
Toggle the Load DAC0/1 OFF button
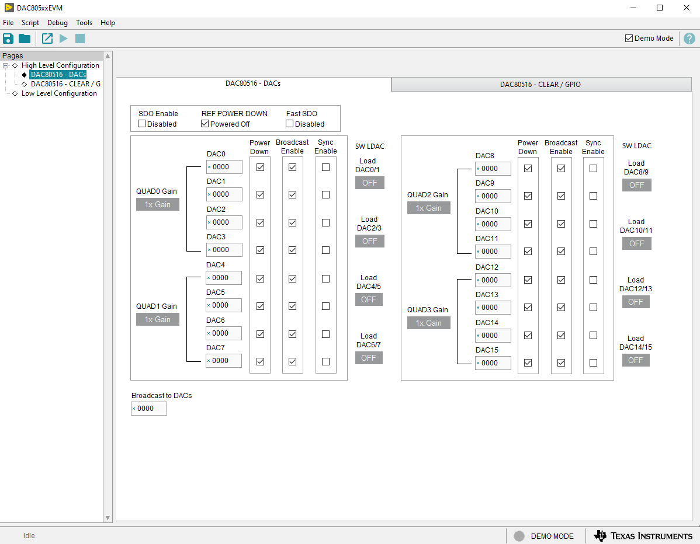pos(370,183)
